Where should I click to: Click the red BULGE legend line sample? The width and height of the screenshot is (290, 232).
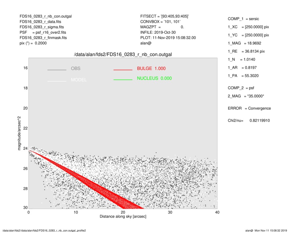[123, 70]
